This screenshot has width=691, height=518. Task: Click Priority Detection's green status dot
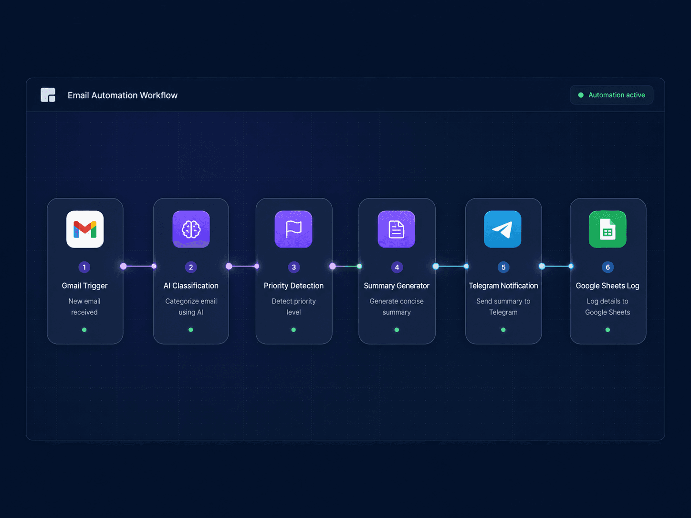click(x=293, y=330)
